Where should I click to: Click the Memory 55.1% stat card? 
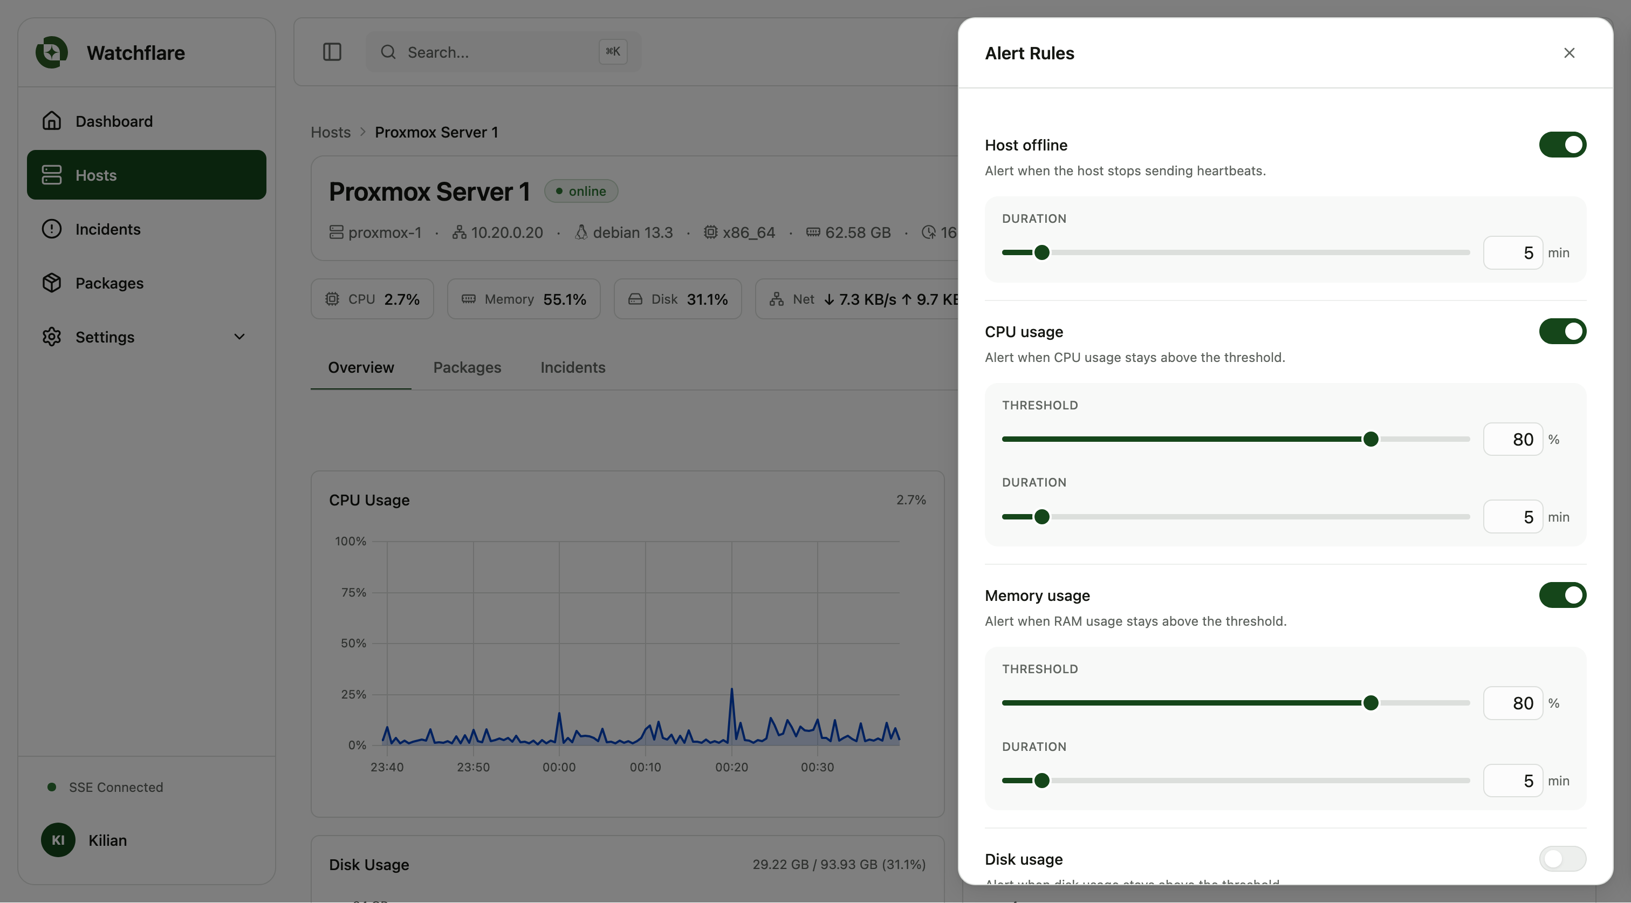524,299
